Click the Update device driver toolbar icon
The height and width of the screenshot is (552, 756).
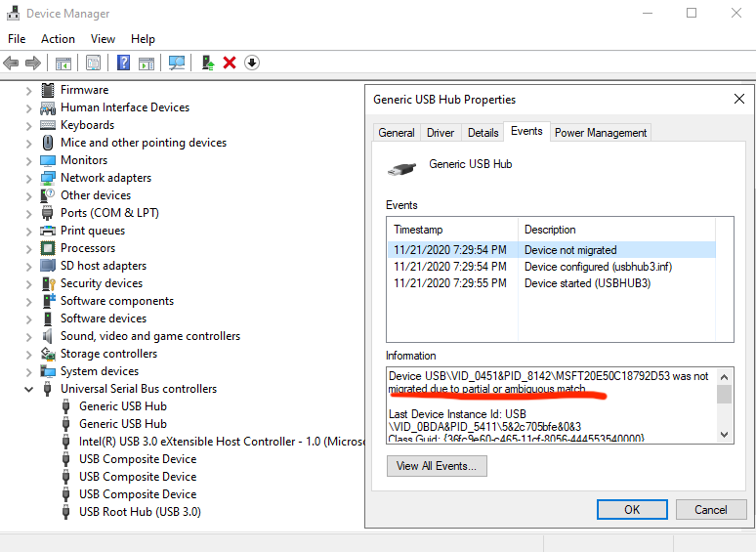208,63
